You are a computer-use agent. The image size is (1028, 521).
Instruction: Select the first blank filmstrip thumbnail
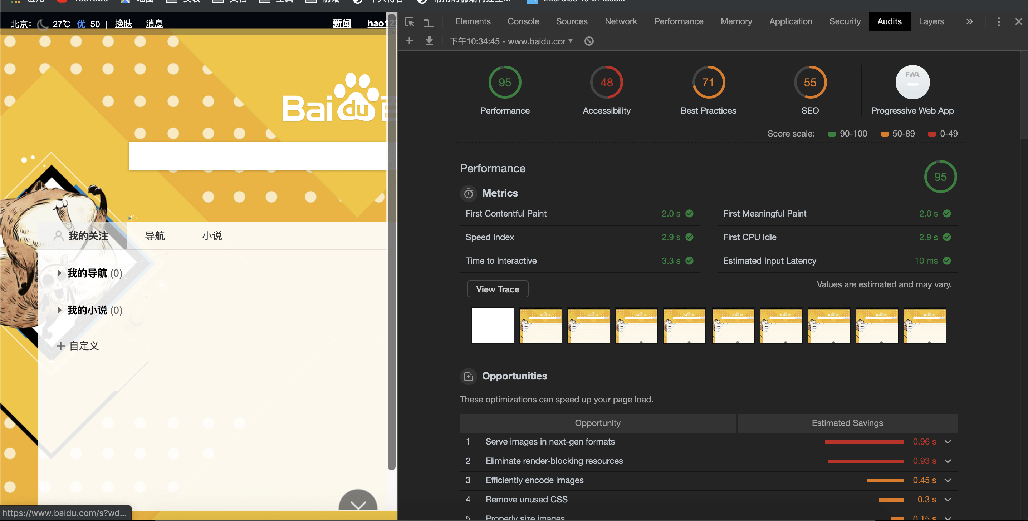[x=493, y=325]
